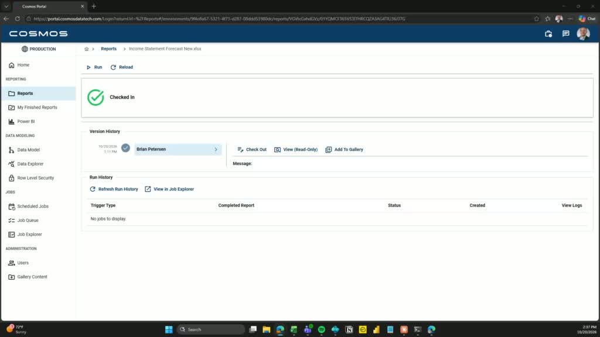
Task: Select Reports in the sidebar
Action: tap(38, 93)
